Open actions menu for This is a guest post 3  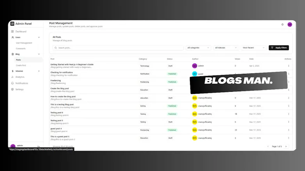(289, 138)
